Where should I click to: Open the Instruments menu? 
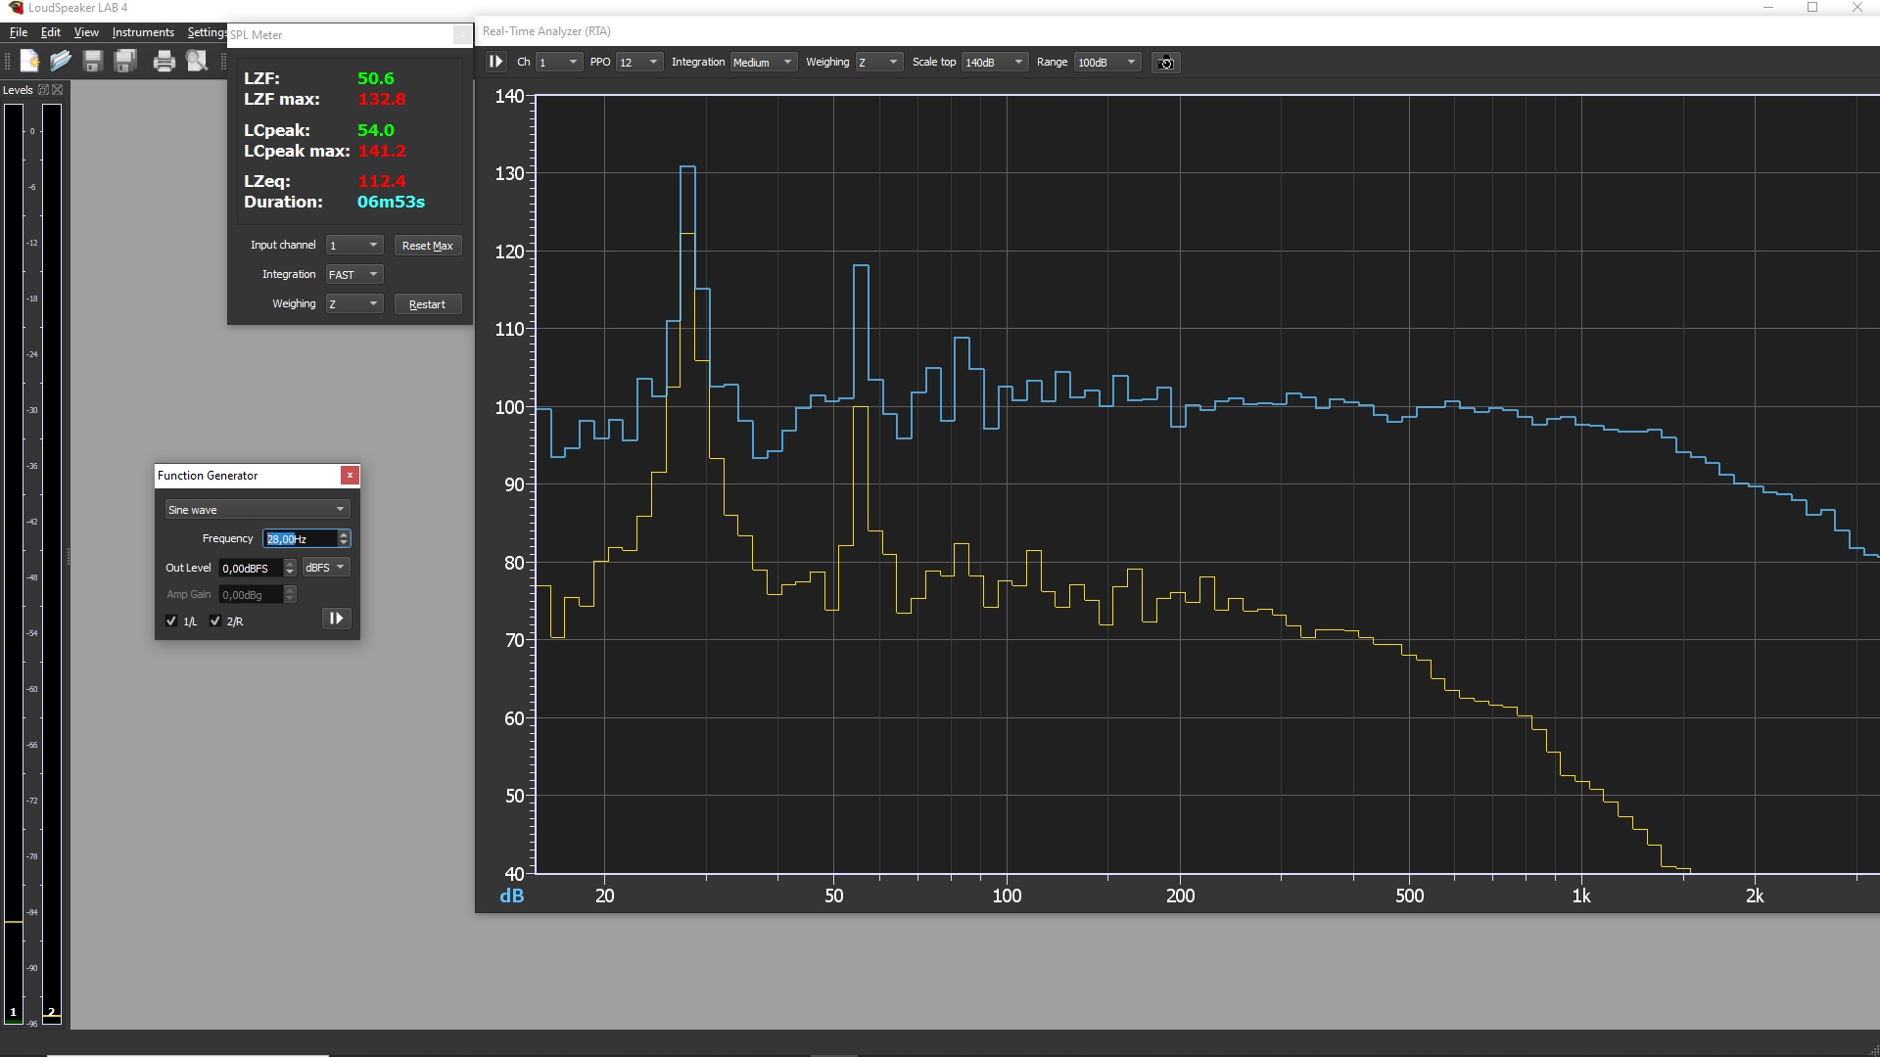click(x=143, y=32)
